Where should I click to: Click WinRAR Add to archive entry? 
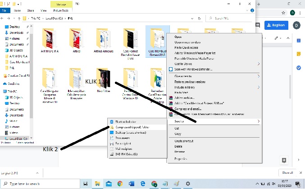(x=185, y=97)
